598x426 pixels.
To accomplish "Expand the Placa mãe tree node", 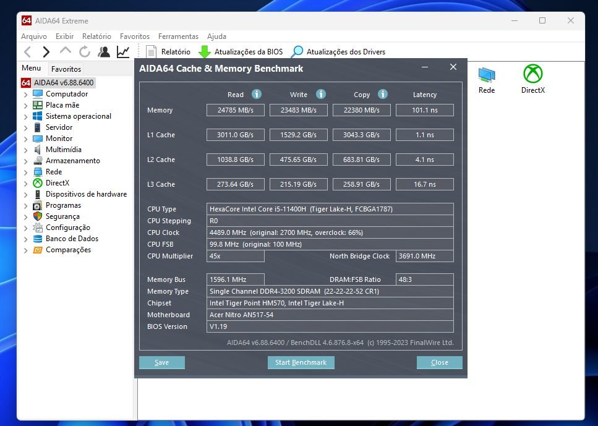I will click(25, 106).
